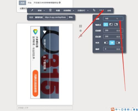Screen dimensions: 138x111
Task: Click the gear icon beside the canvas
Action: click(81, 31)
